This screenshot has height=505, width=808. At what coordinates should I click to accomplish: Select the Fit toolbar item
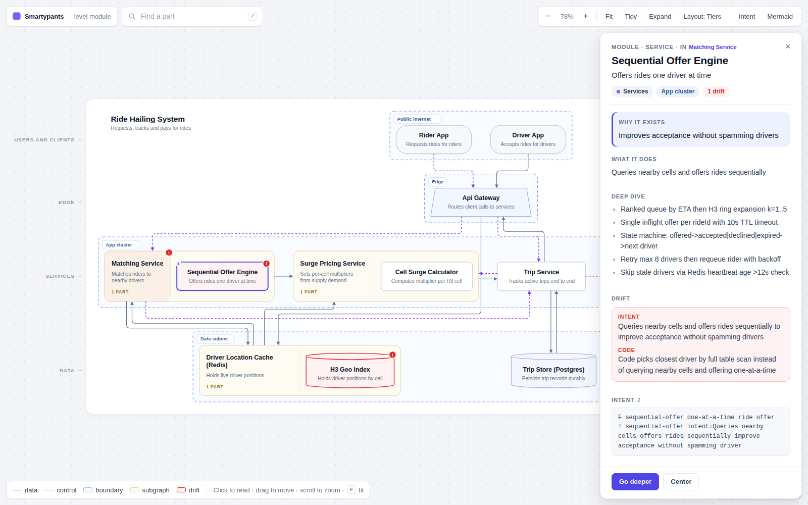coord(609,16)
